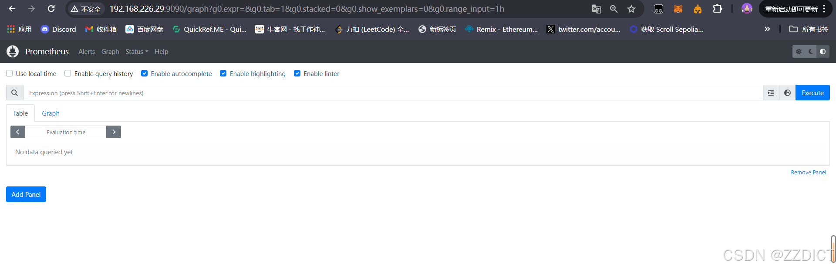Open the Remix - Ethereum bookmark
The width and height of the screenshot is (836, 269).
coord(502,29)
